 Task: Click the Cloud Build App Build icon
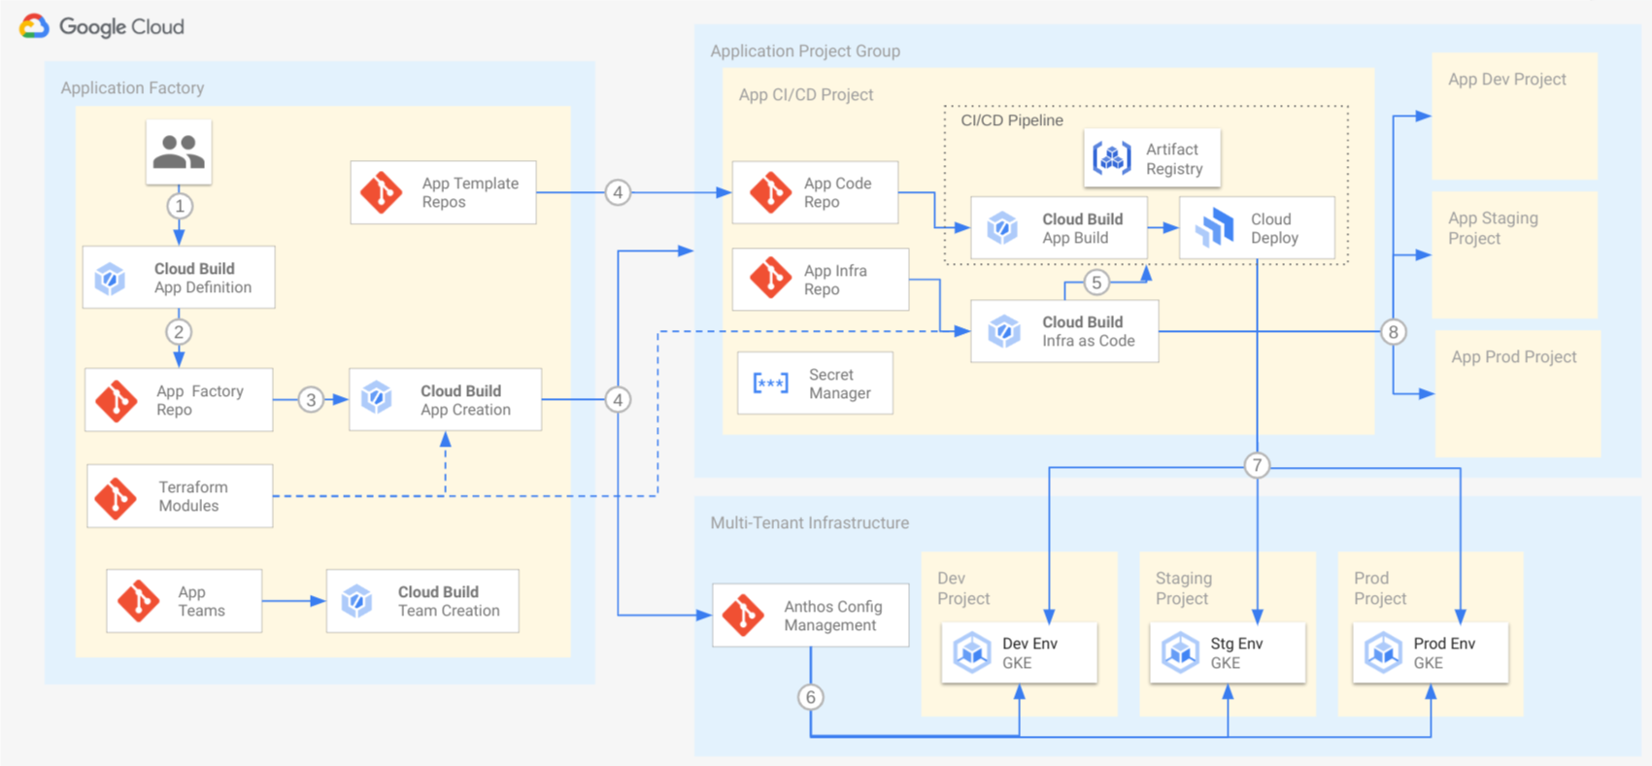pyautogui.click(x=1002, y=228)
